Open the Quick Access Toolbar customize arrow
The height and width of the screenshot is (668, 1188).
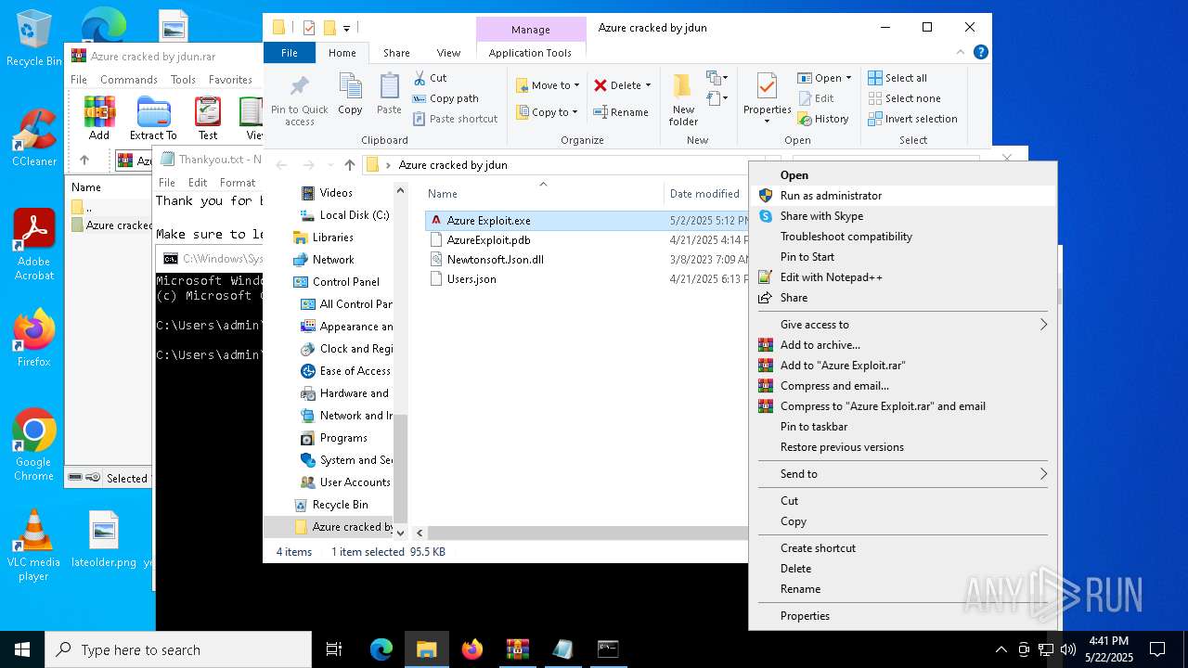tap(346, 28)
